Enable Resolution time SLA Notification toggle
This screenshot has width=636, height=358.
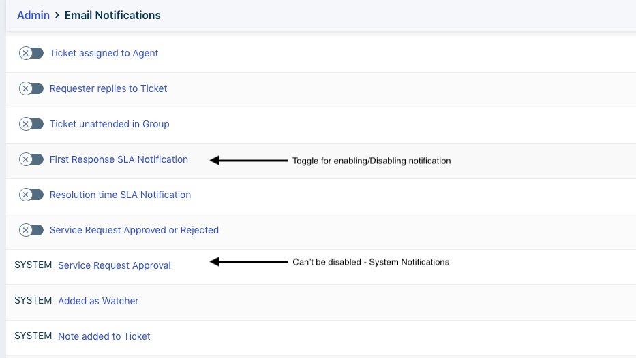point(31,195)
